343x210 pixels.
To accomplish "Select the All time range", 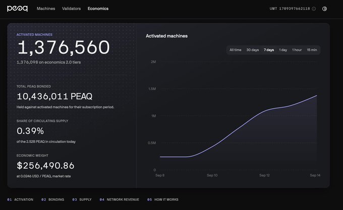I will click(236, 50).
